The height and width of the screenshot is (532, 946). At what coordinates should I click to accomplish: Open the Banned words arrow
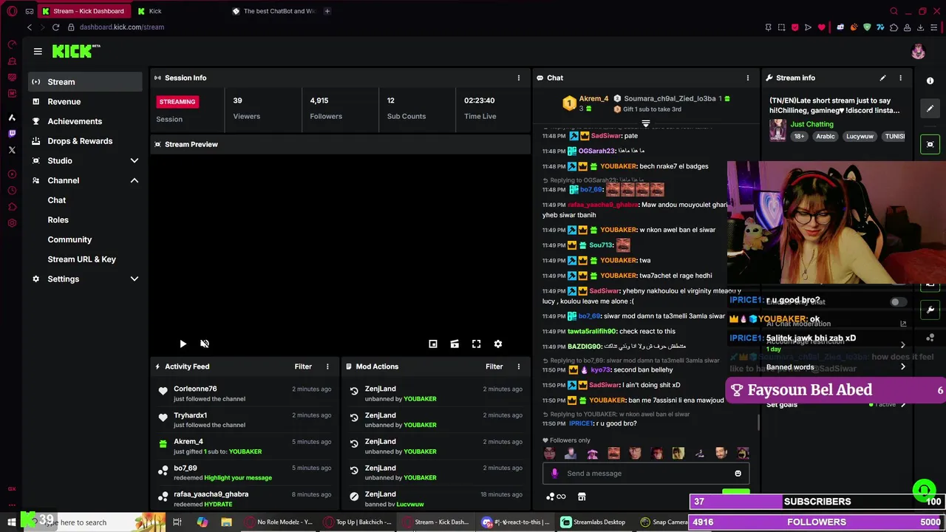click(x=902, y=367)
